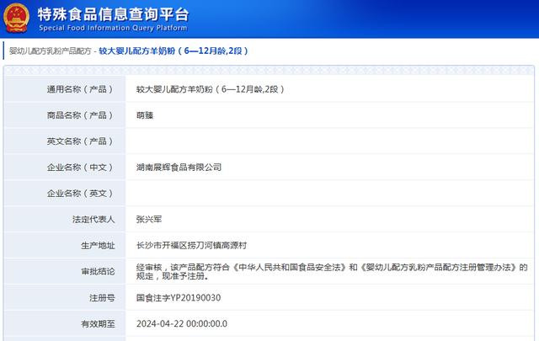Select the 商品名称（产品） label cell
539x341 pixels.
[65, 115]
